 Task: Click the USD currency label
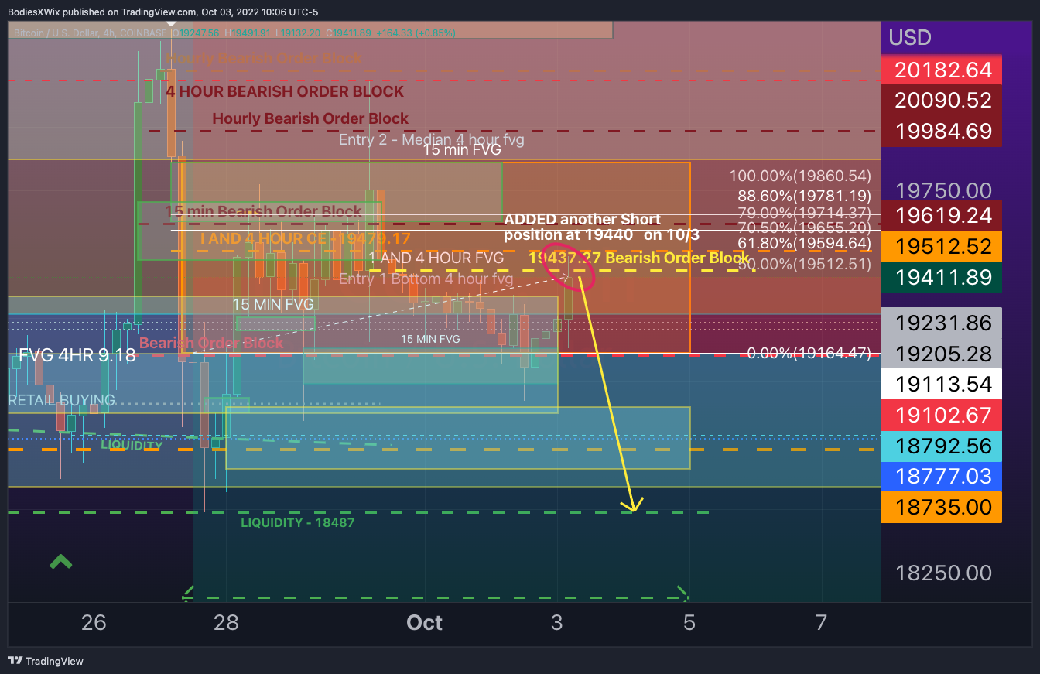[909, 37]
